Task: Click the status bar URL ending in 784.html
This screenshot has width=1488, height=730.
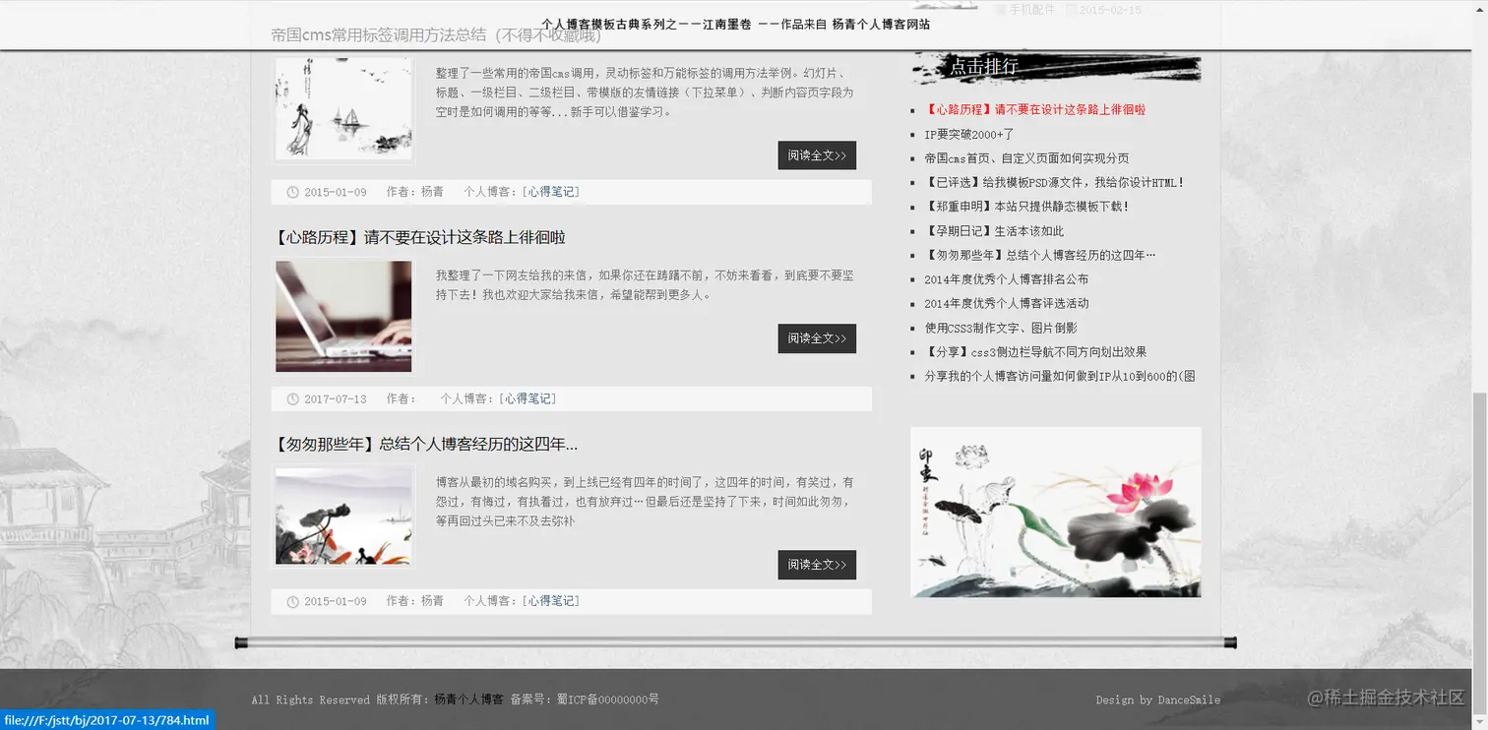Action: [106, 720]
